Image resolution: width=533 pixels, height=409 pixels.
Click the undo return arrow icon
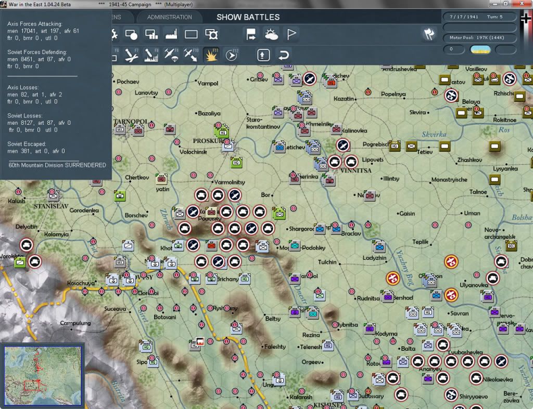pyautogui.click(x=284, y=55)
